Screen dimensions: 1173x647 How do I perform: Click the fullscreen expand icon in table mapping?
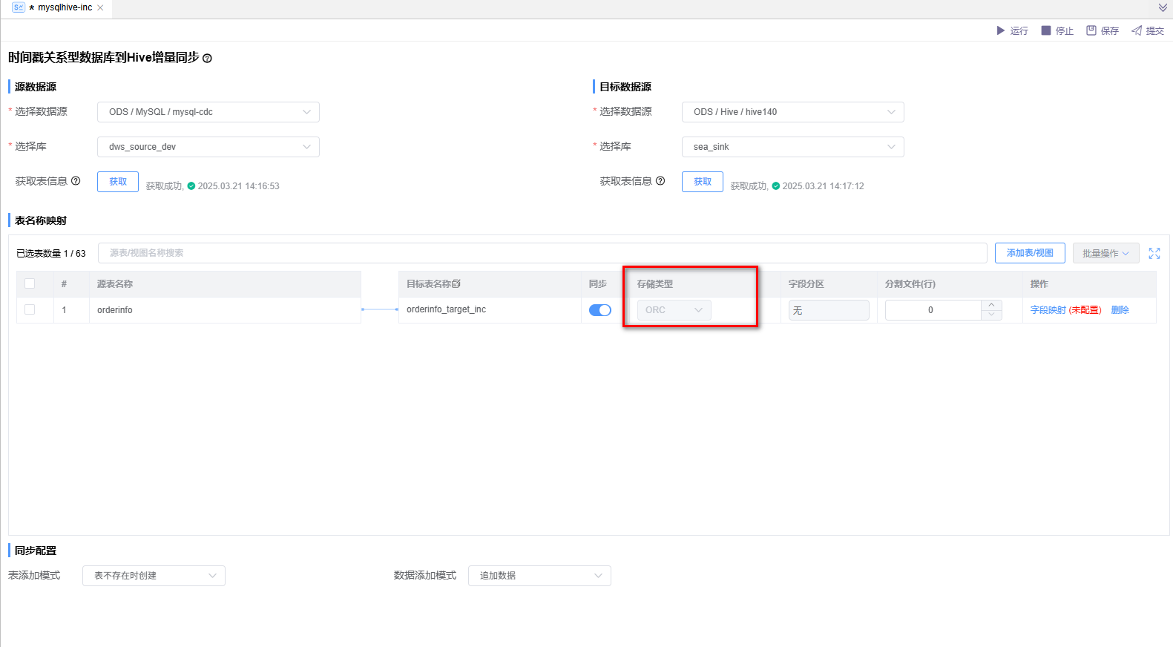(x=1154, y=253)
